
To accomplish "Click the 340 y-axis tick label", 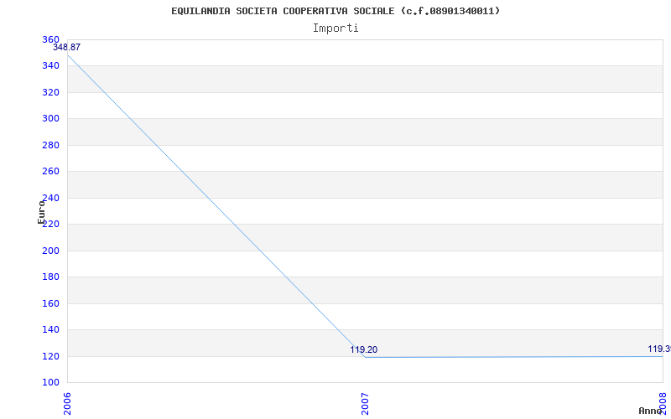I will coord(50,66).
